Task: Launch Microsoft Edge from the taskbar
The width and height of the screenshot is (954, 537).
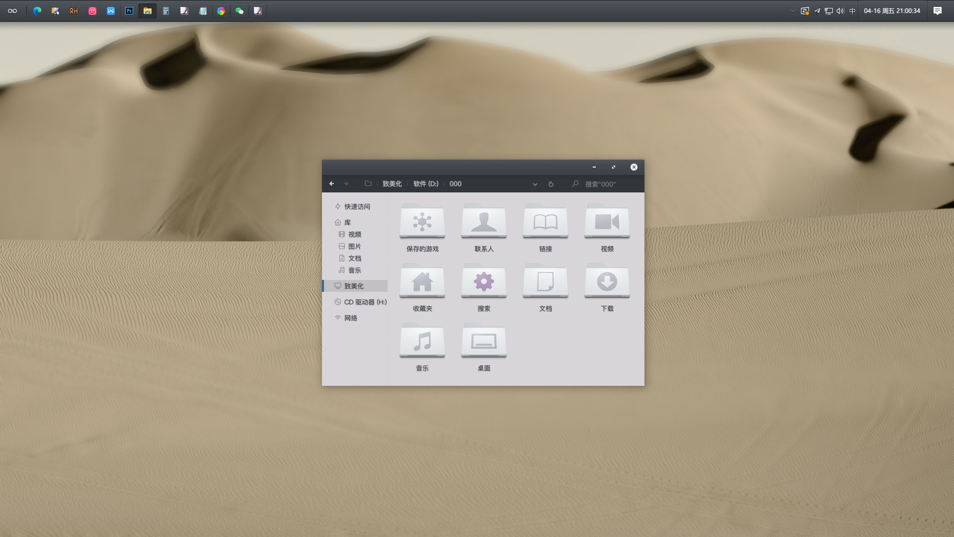Action: (37, 11)
